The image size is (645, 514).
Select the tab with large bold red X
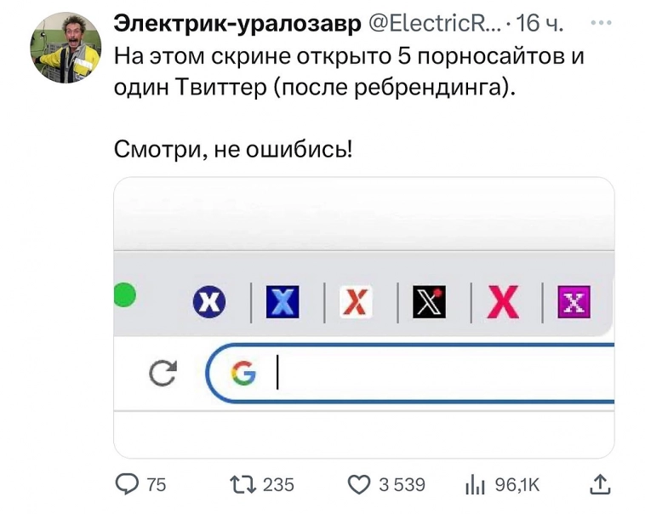pyautogui.click(x=502, y=301)
